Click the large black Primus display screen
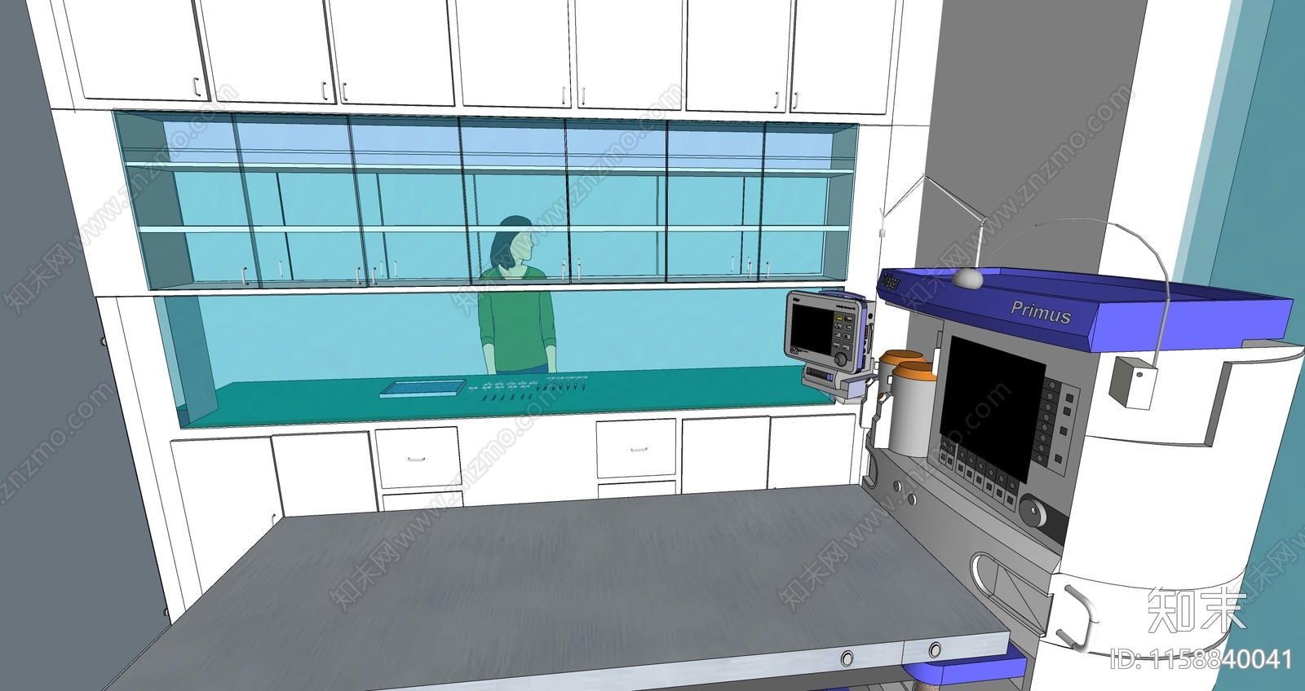1305x691 pixels. coord(993,408)
